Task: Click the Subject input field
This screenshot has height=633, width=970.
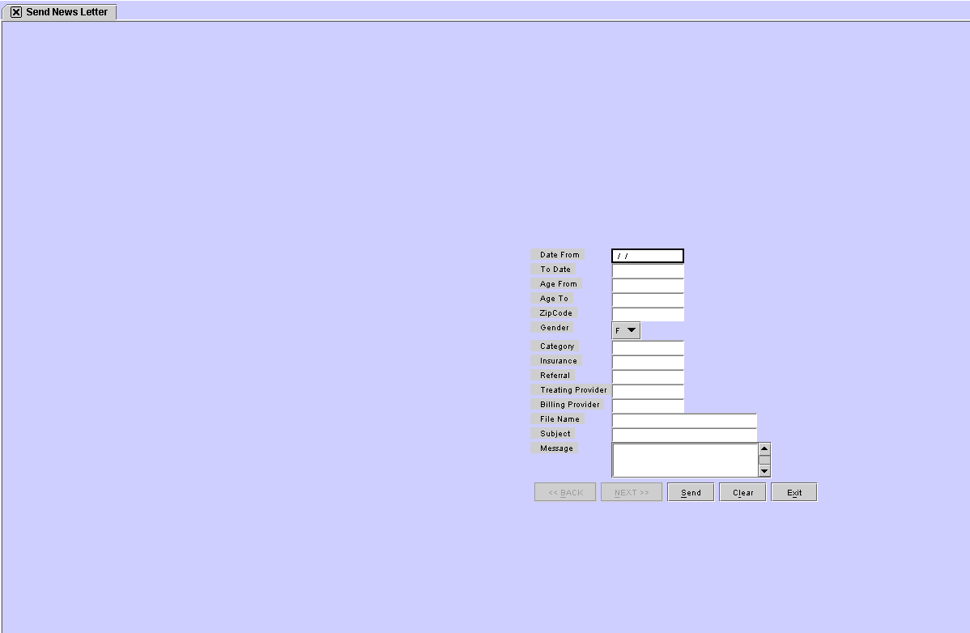Action: (x=684, y=435)
